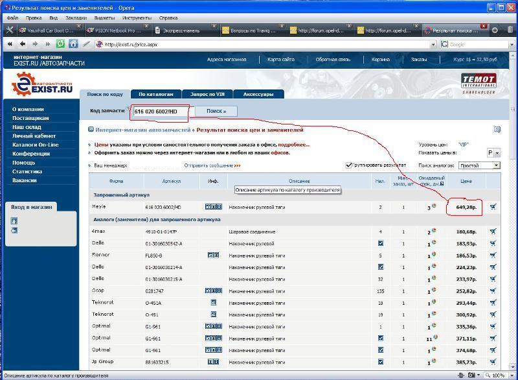Open the 'Закладки' menu
518x380 pixels.
click(x=76, y=18)
